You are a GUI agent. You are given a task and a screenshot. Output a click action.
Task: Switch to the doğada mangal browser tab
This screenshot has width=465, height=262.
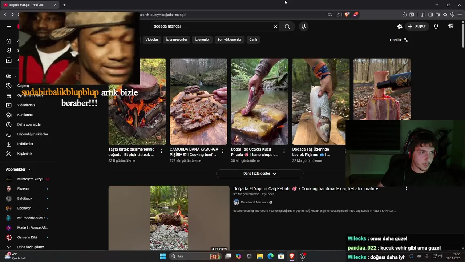click(29, 5)
